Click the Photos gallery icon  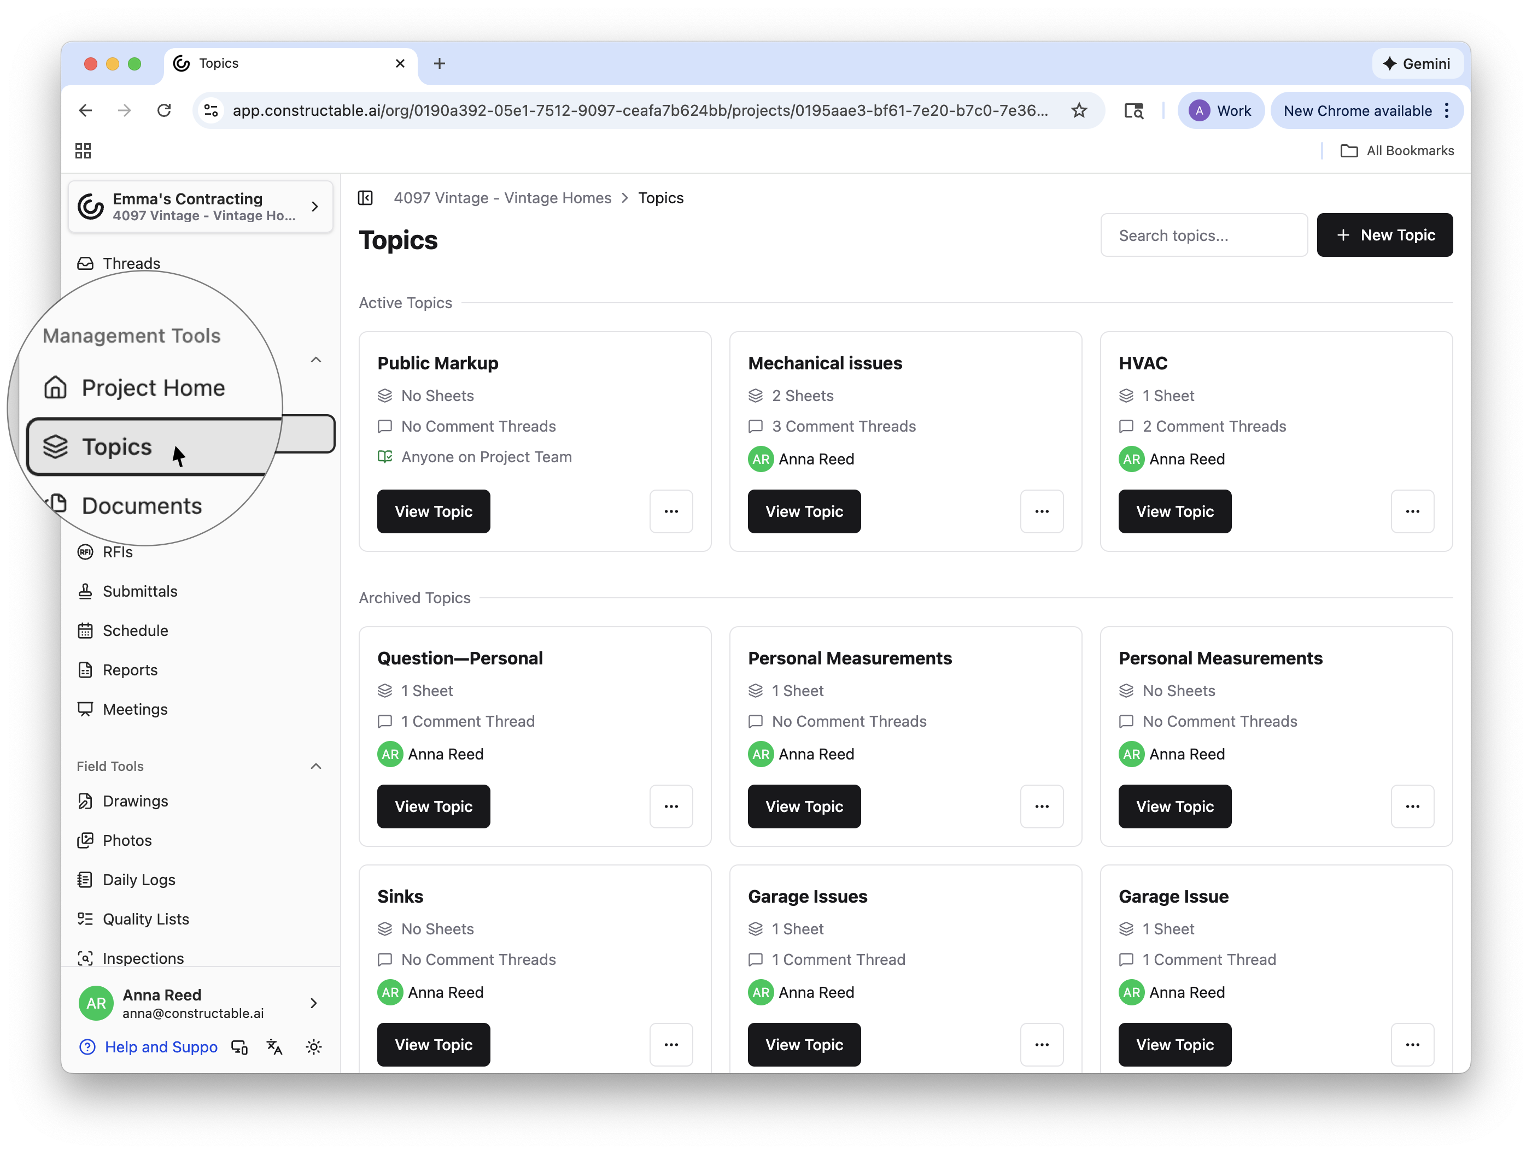click(85, 840)
